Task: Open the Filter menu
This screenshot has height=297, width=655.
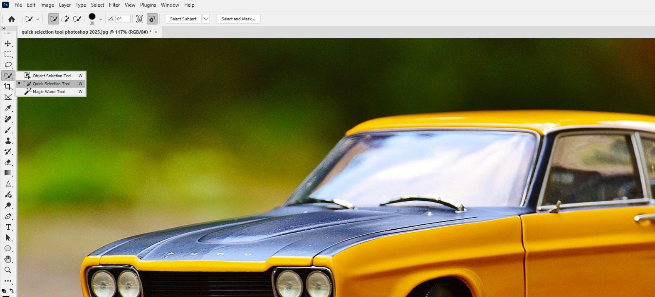Action: point(114,5)
